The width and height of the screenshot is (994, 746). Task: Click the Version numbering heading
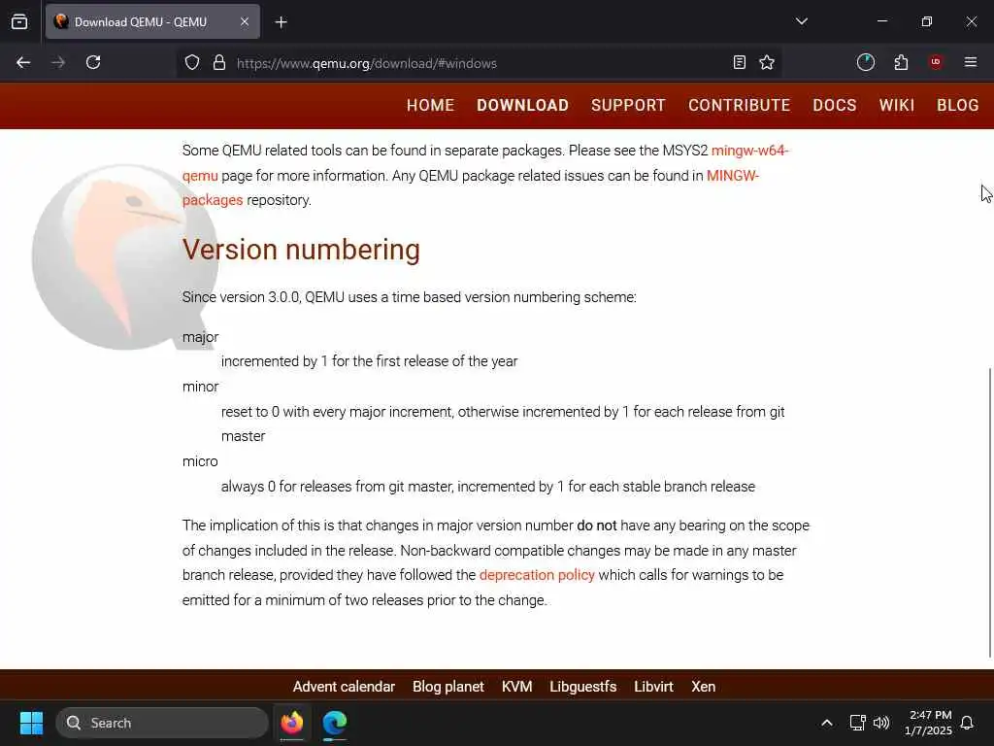(301, 250)
